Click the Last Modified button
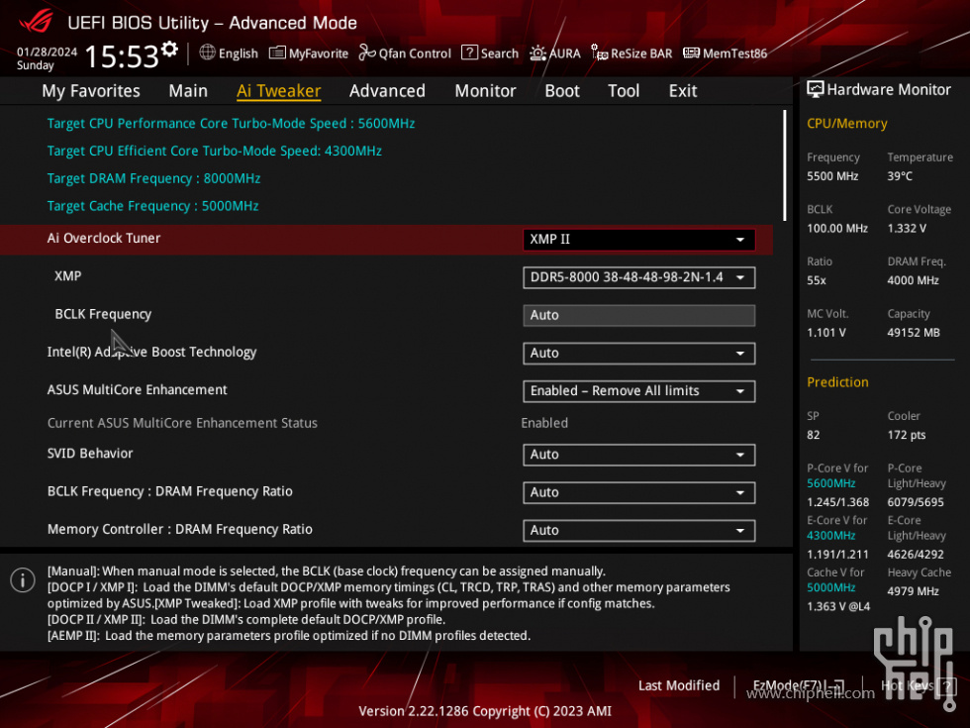Viewport: 970px width, 728px height. pyautogui.click(x=679, y=685)
